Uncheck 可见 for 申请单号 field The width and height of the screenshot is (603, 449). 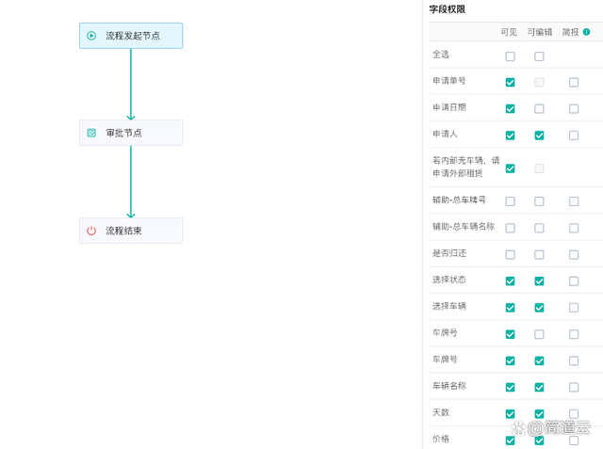point(510,83)
